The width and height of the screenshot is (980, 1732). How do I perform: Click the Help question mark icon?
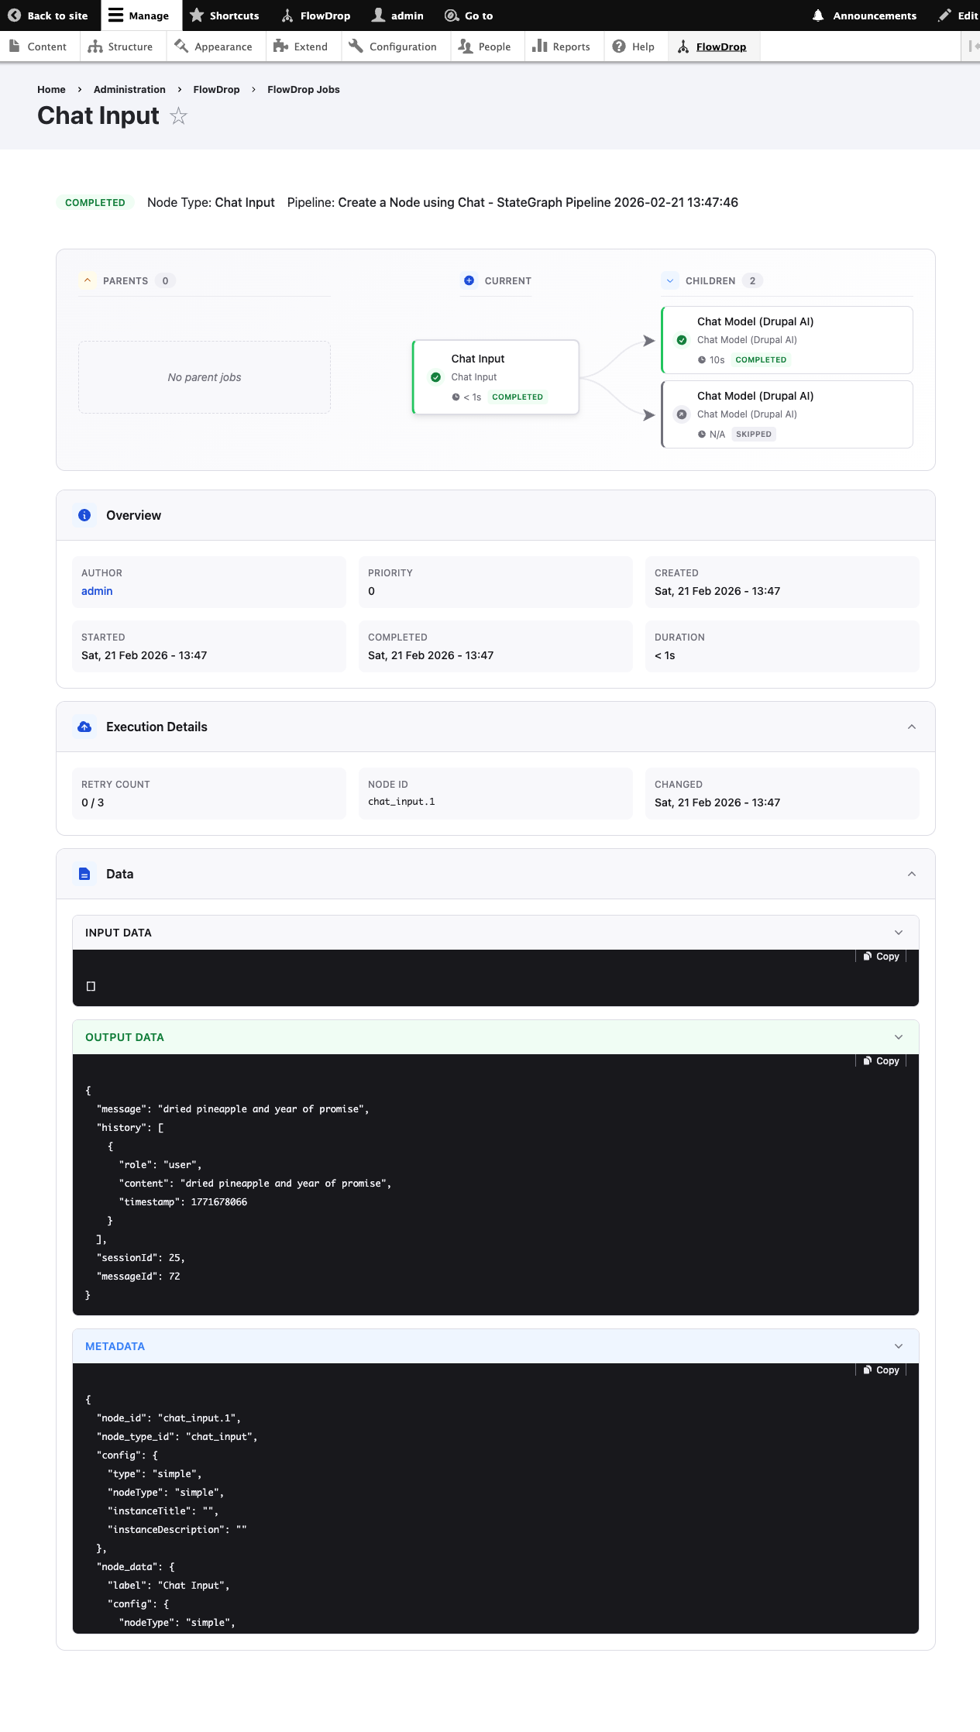tap(619, 46)
